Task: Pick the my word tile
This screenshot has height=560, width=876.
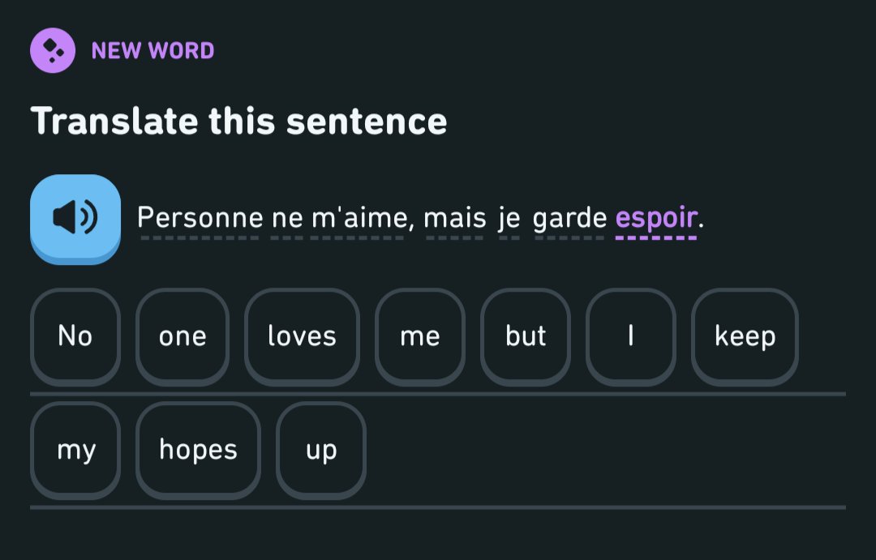Action: [x=75, y=450]
